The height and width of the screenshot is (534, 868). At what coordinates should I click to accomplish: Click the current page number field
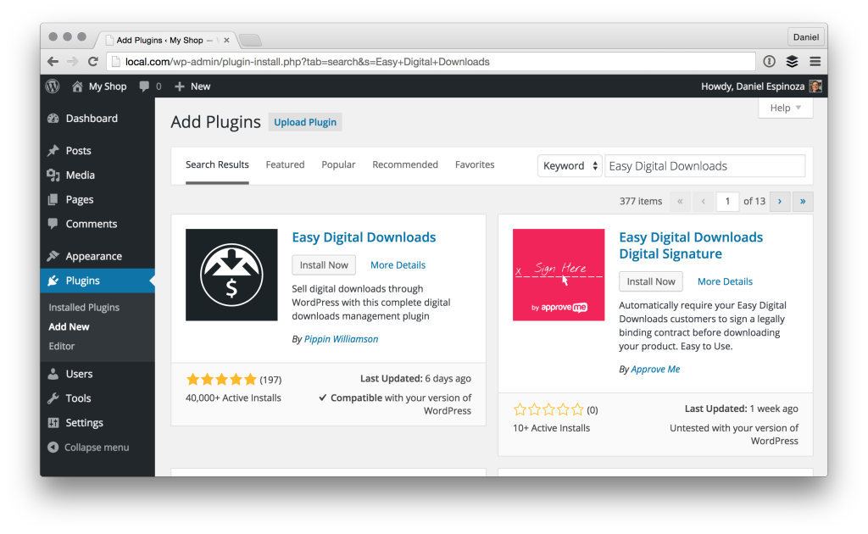[x=727, y=202]
